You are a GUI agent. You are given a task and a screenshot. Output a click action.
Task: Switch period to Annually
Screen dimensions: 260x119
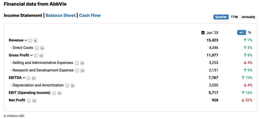pyautogui.click(x=248, y=17)
